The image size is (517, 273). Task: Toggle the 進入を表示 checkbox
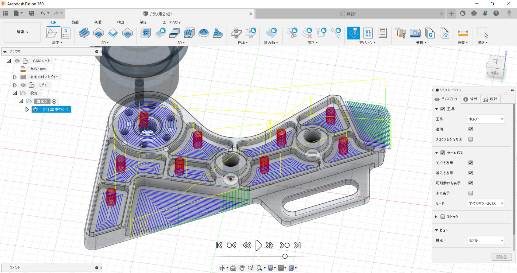tap(471, 173)
